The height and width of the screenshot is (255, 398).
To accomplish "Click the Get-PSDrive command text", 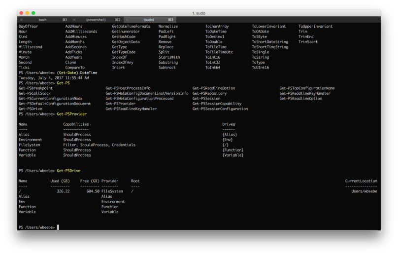I will point(68,171).
